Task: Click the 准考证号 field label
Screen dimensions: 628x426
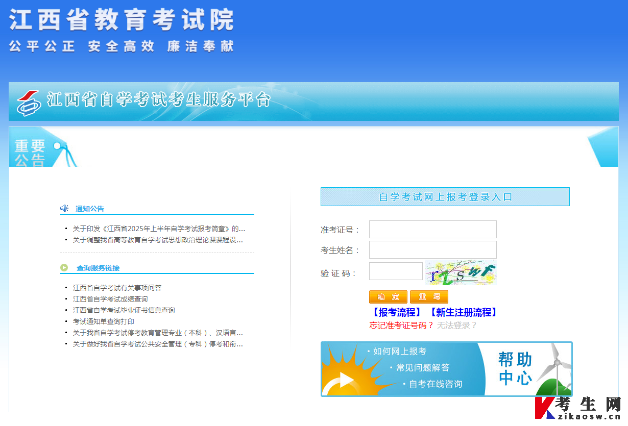Action: pyautogui.click(x=341, y=230)
